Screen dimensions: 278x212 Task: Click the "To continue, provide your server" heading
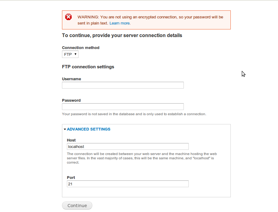[x=122, y=36]
